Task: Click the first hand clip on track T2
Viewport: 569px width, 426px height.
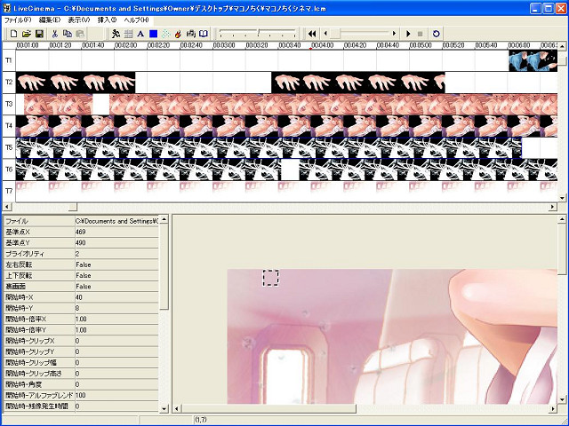Action: pyautogui.click(x=75, y=83)
